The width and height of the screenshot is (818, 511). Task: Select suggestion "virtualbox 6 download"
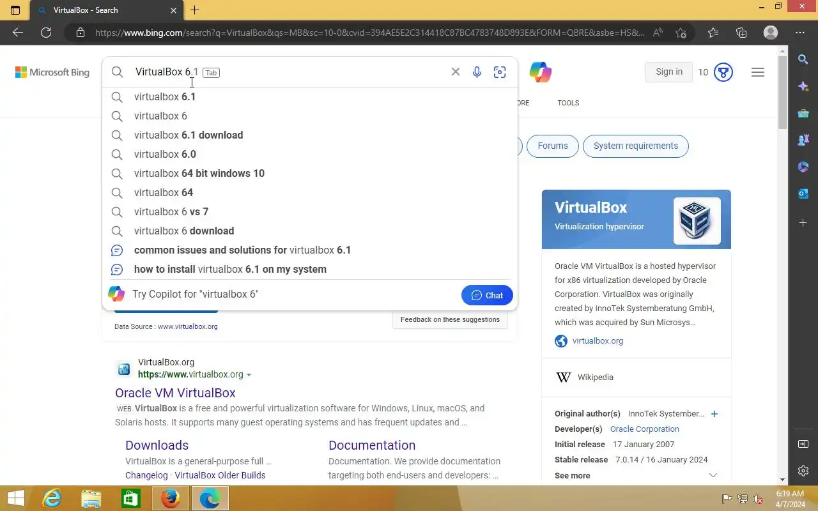pos(309,231)
